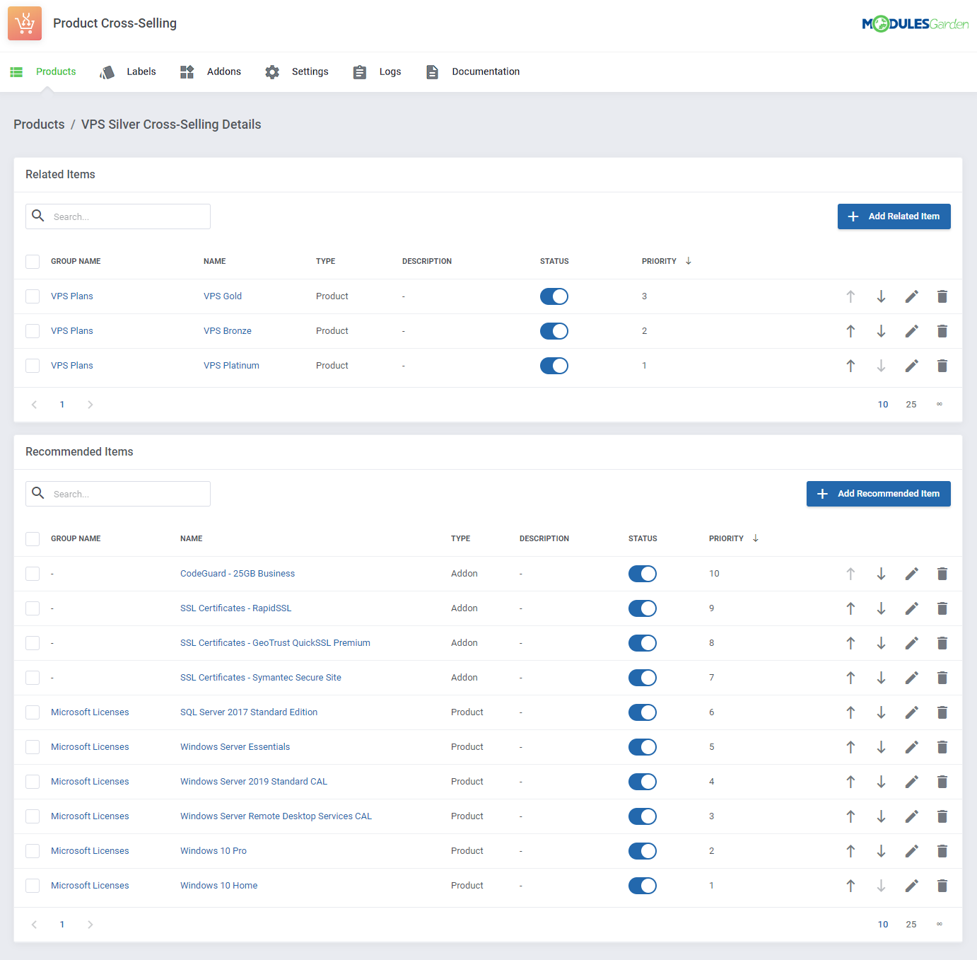977x960 pixels.
Task: Delete CodeGuard - 25GB Business item
Action: 942,574
